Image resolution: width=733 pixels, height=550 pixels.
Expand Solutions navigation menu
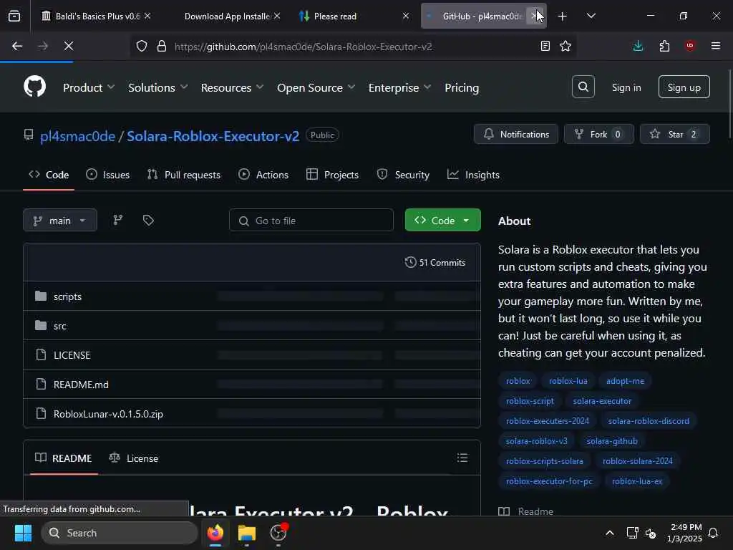point(158,87)
